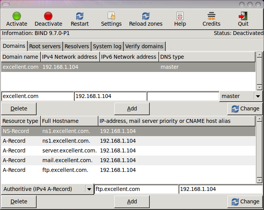Click the IPv4 Network address column header
This screenshot has height=210, width=264.
(x=70, y=57)
